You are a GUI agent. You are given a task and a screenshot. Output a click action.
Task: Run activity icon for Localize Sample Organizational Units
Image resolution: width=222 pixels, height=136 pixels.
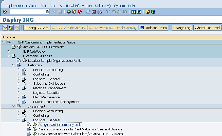25,61
